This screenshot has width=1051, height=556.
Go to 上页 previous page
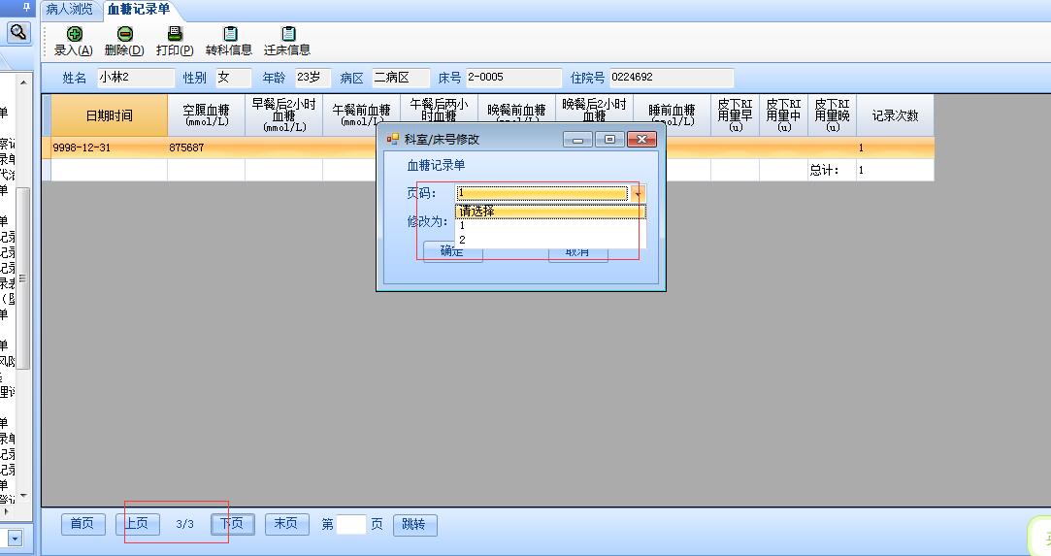[x=138, y=524]
